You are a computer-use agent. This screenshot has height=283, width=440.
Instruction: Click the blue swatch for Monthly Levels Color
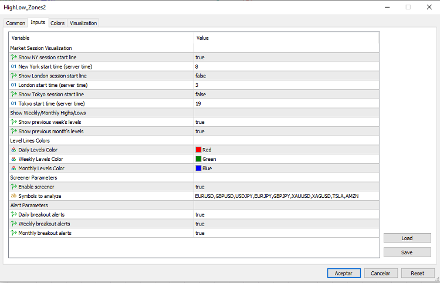(198, 169)
